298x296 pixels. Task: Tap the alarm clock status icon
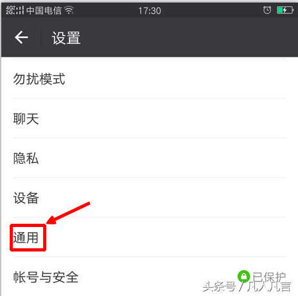point(267,10)
